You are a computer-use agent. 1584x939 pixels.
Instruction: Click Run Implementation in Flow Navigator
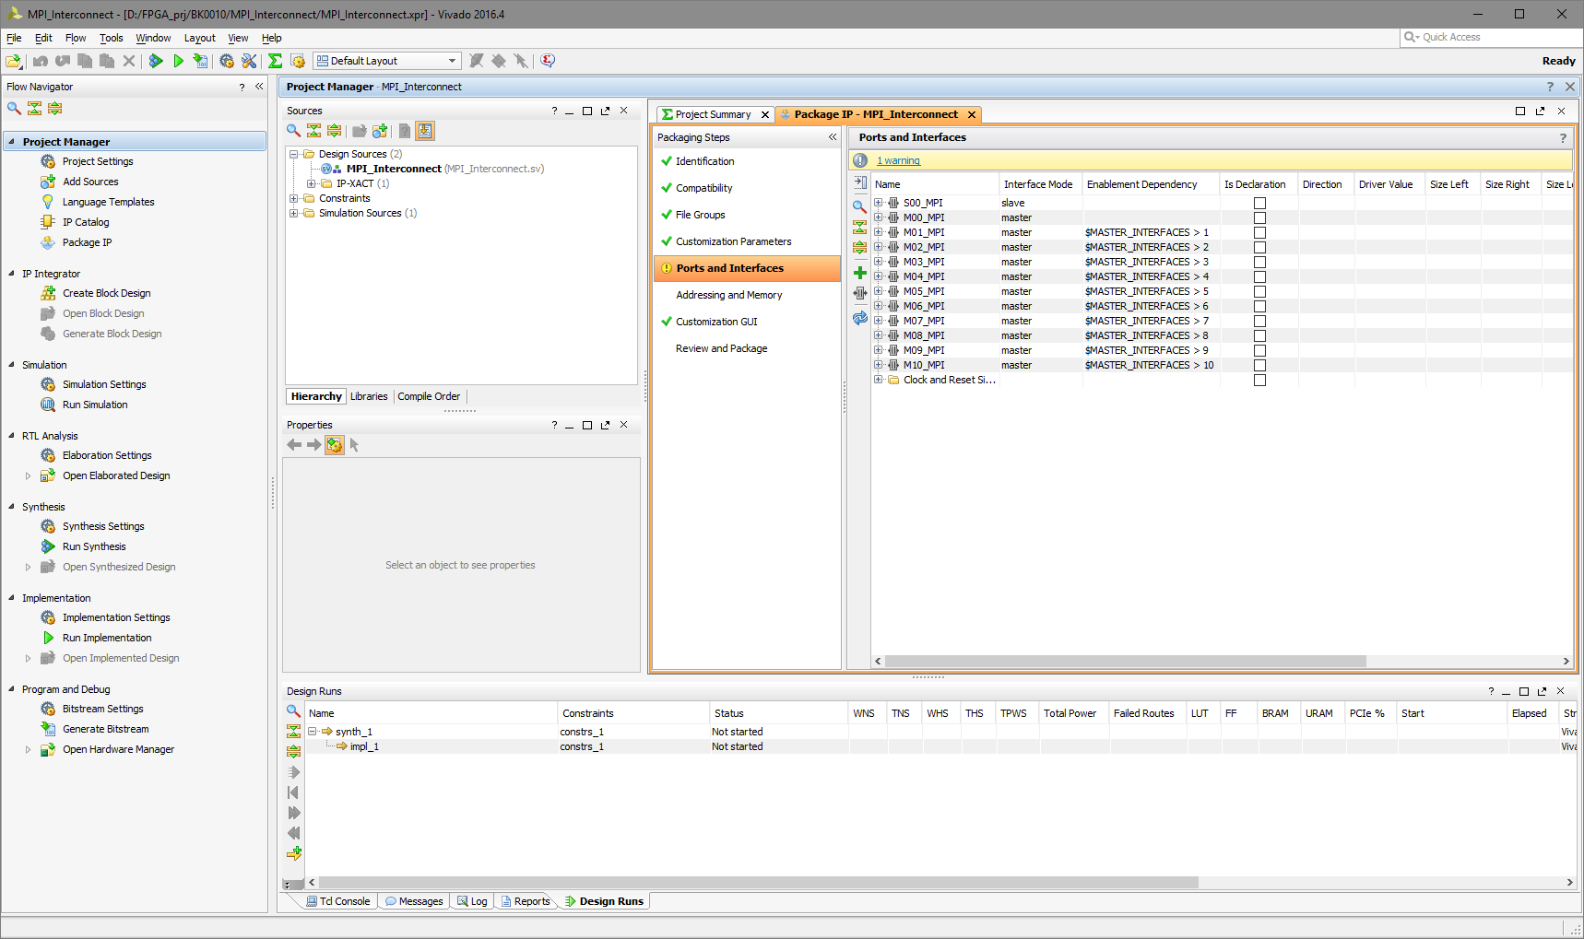pyautogui.click(x=107, y=638)
